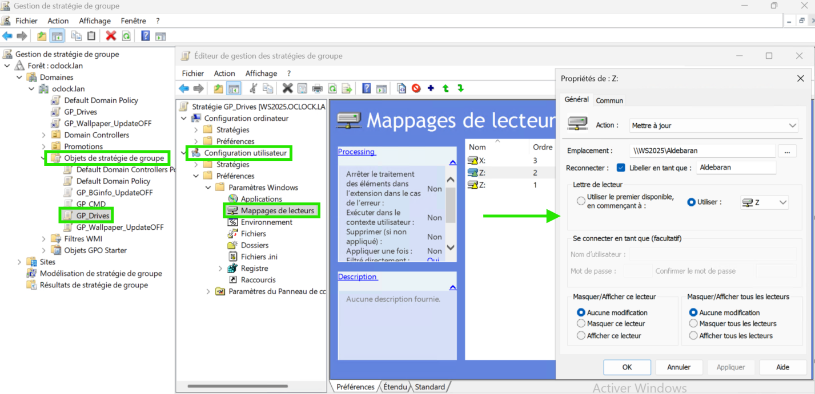Select 'Utiliser le premier disponible' radio button
The height and width of the screenshot is (394, 815).
tap(581, 201)
